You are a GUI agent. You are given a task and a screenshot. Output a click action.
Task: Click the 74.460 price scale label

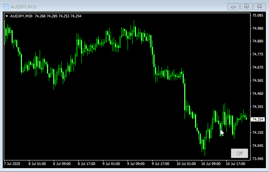coord(258,94)
